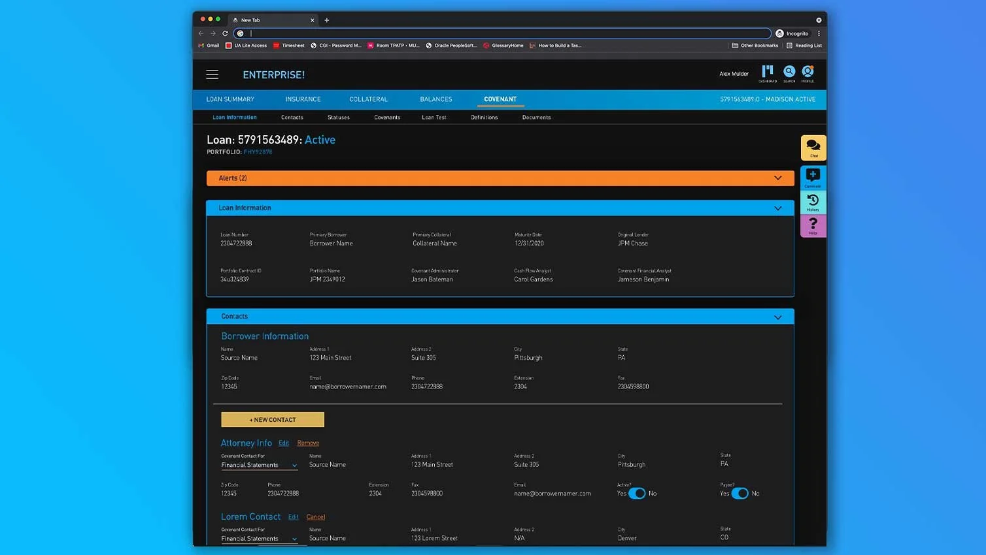This screenshot has height=555, width=986.
Task: Open the Room TPATP bookmark
Action: pos(394,46)
